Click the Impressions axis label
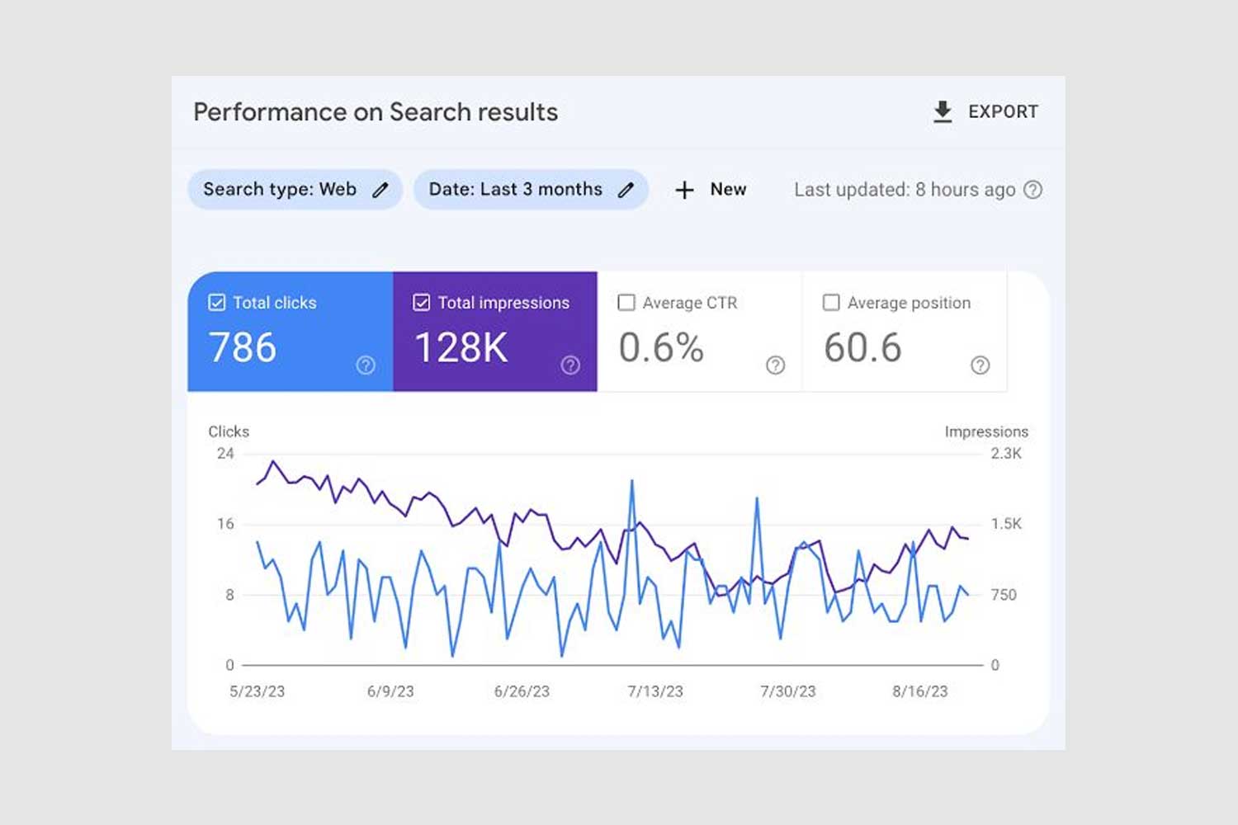 tap(986, 431)
